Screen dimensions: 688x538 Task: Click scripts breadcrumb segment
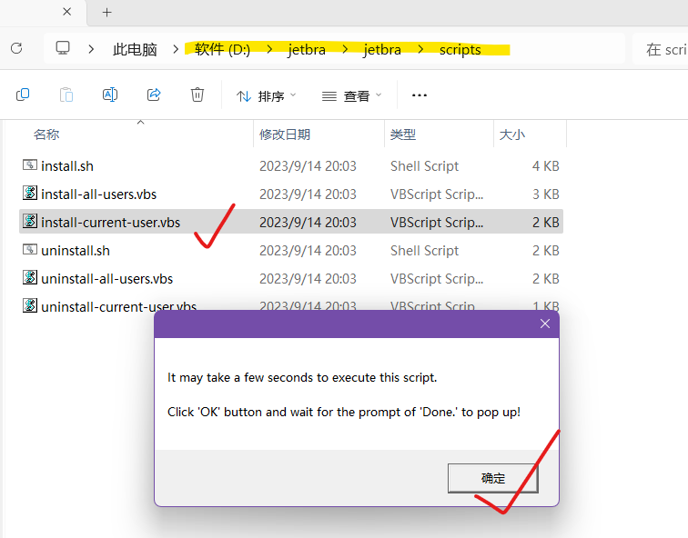coord(460,49)
